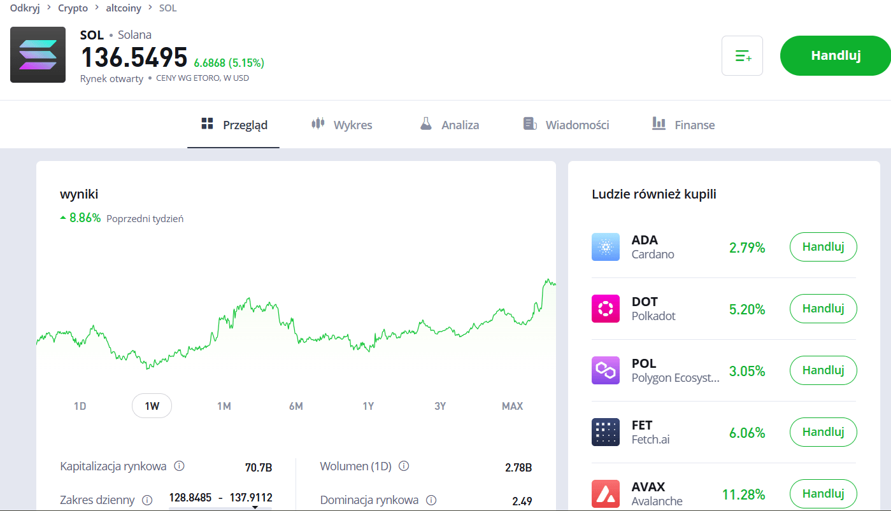Go to Odkryj breadcrumb link
The image size is (891, 511).
25,8
